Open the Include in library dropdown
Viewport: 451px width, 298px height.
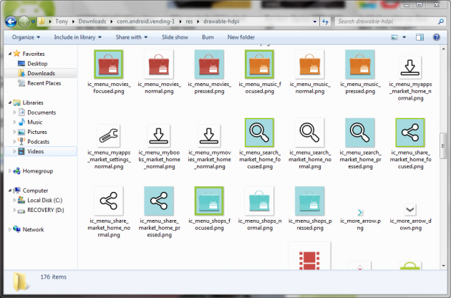(77, 37)
